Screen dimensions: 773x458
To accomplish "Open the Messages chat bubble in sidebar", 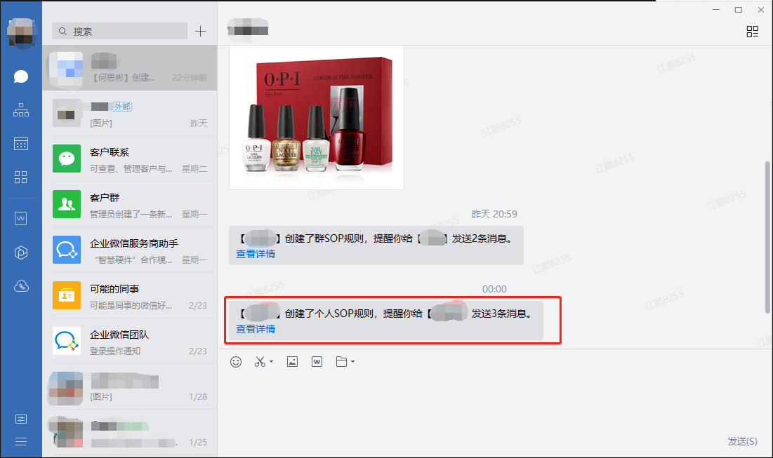I will tap(20, 76).
